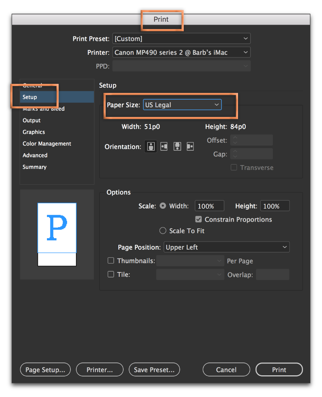Enable the Tile checkbox

point(111,274)
